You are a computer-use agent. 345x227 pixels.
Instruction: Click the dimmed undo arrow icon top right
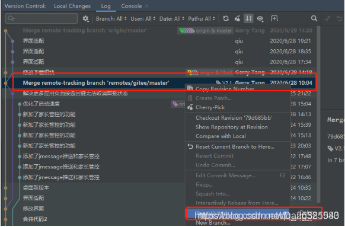(x=340, y=18)
